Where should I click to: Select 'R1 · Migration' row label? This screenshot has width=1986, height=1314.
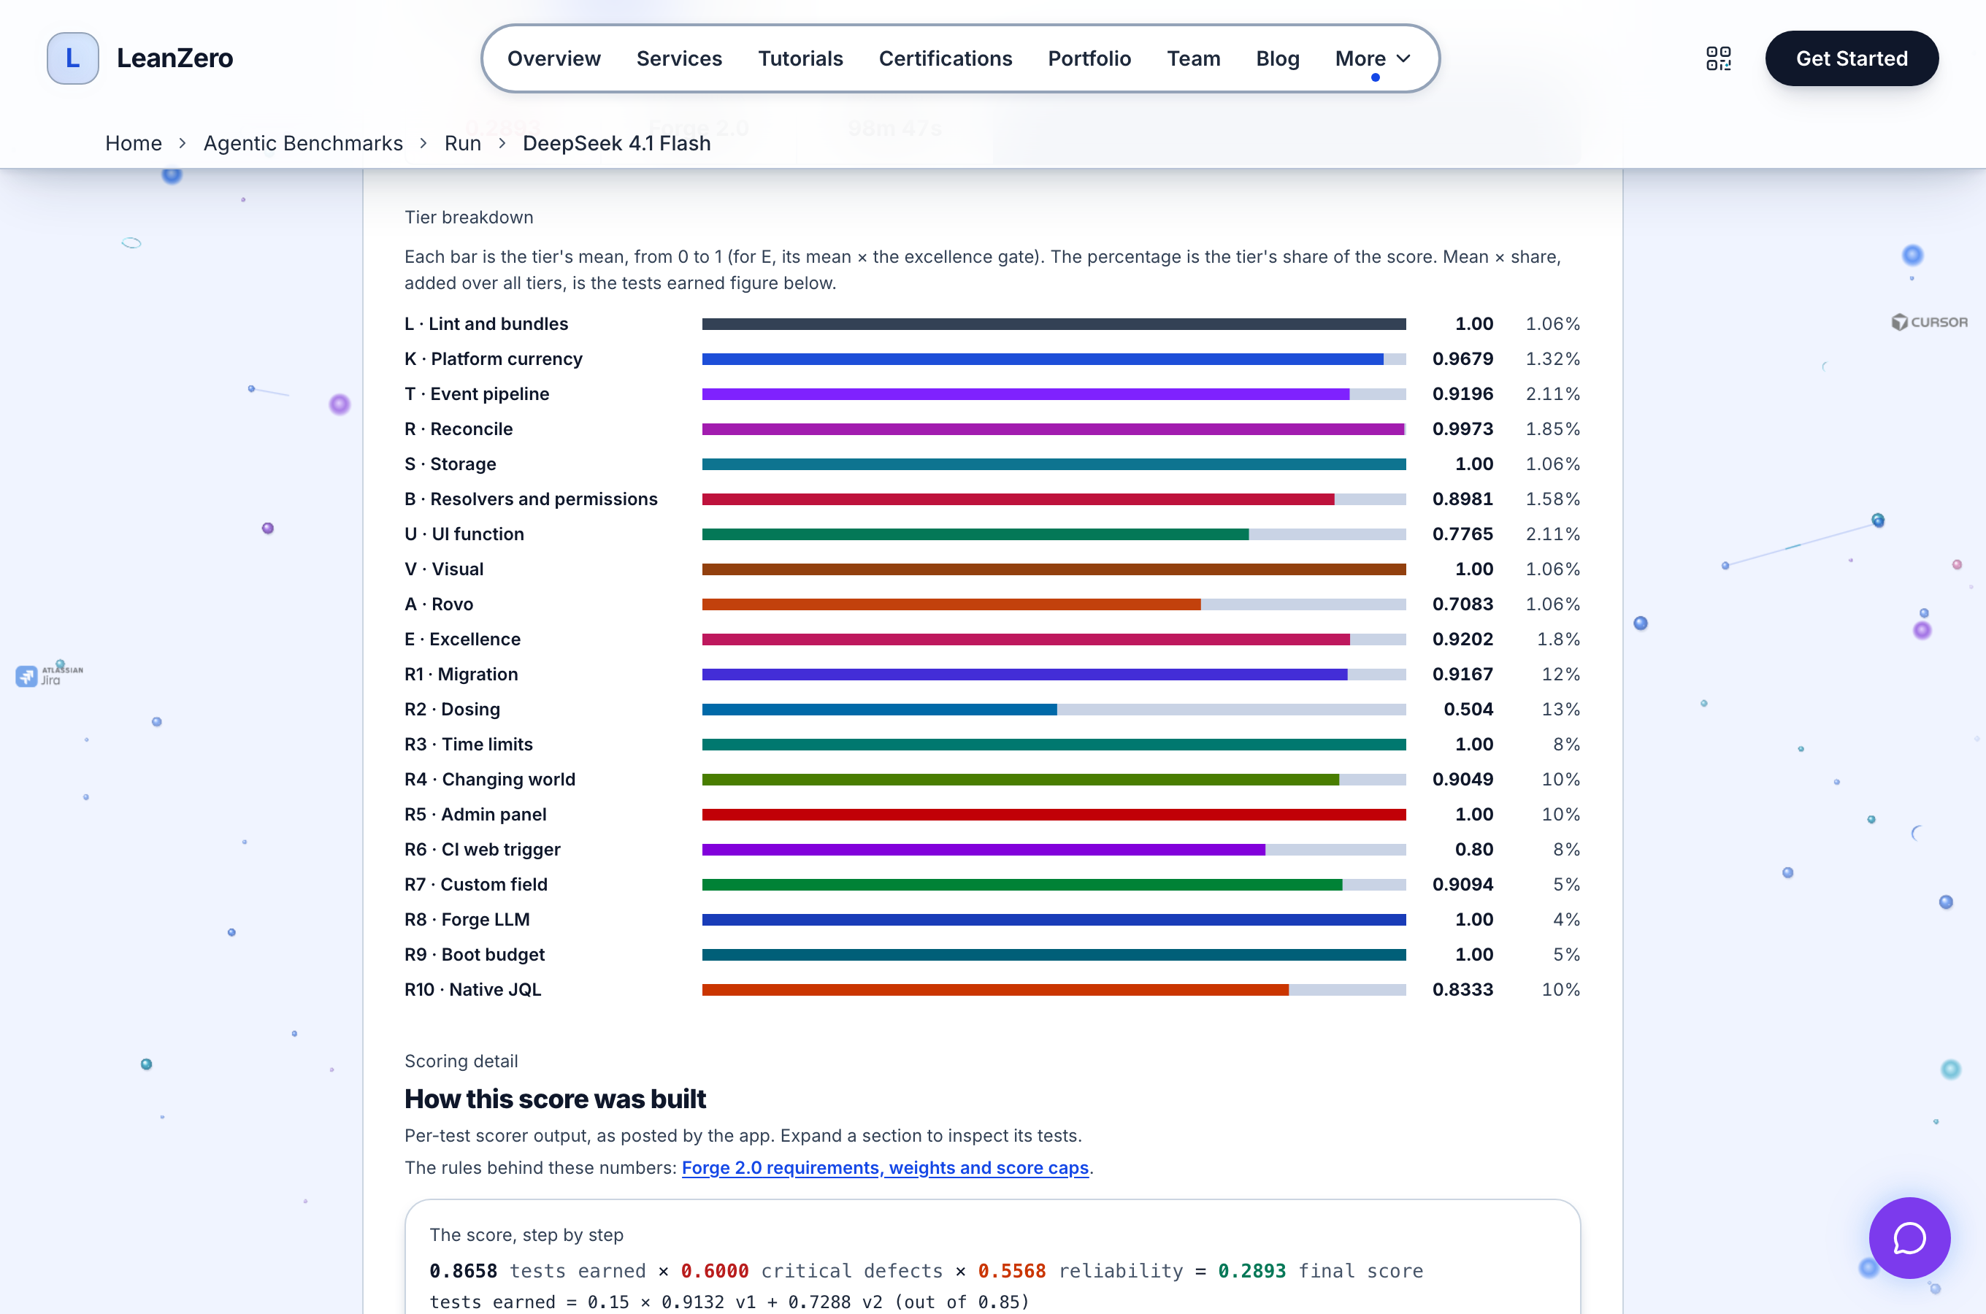461,675
